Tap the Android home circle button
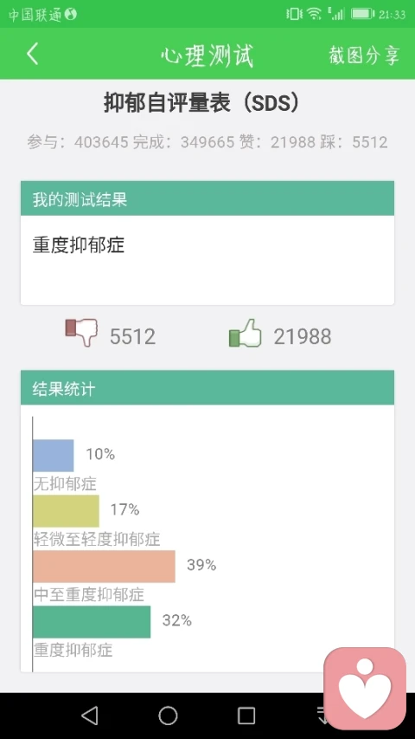415x739 pixels. point(168,716)
